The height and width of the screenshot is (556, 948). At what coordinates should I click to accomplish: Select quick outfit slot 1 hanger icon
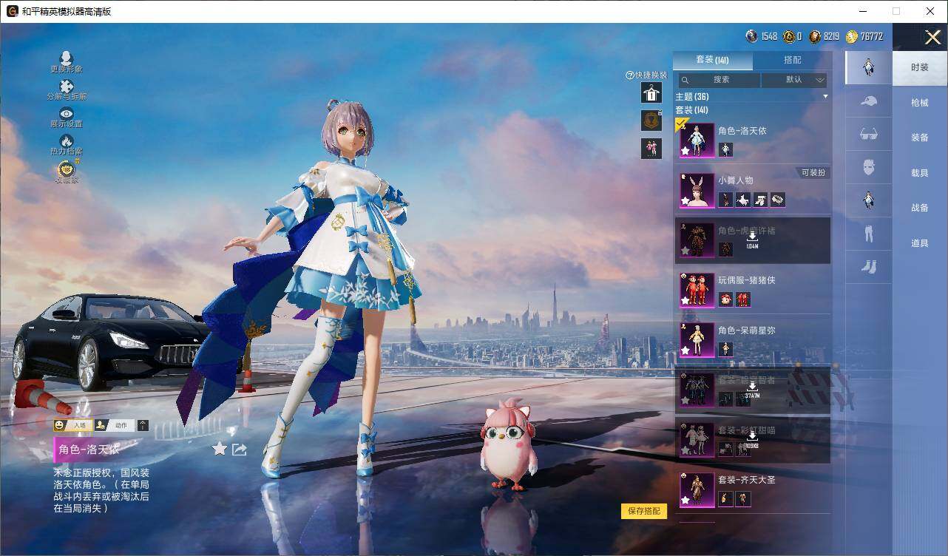pos(651,92)
